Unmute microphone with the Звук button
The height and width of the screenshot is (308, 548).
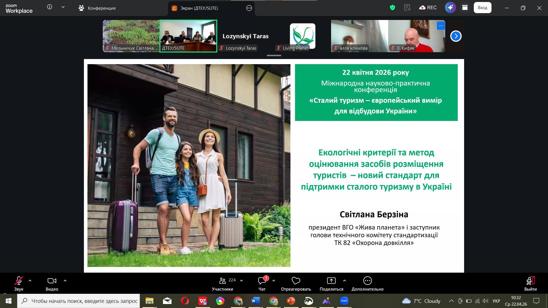(x=19, y=281)
